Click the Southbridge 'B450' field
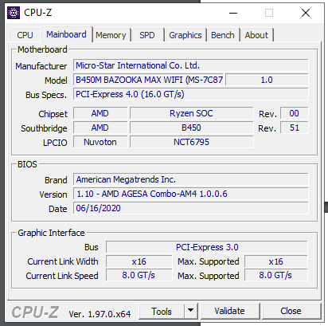The image size is (328, 326). [191, 128]
